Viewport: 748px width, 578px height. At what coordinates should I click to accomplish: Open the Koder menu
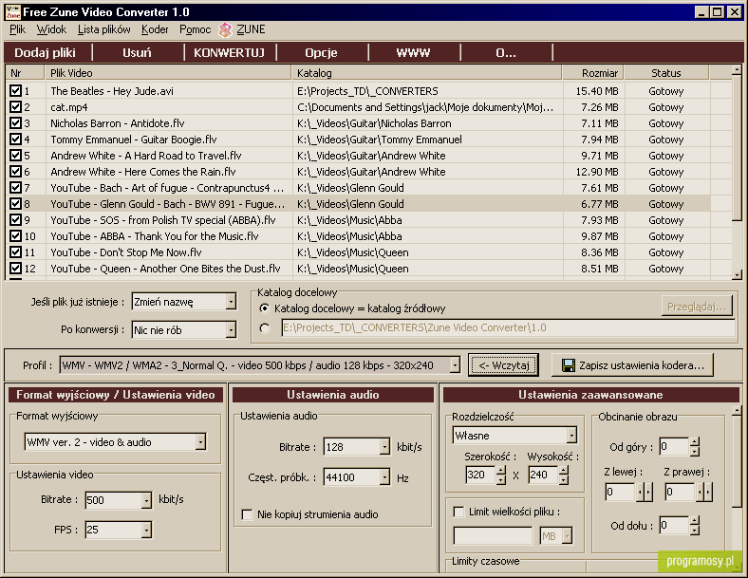pos(155,29)
